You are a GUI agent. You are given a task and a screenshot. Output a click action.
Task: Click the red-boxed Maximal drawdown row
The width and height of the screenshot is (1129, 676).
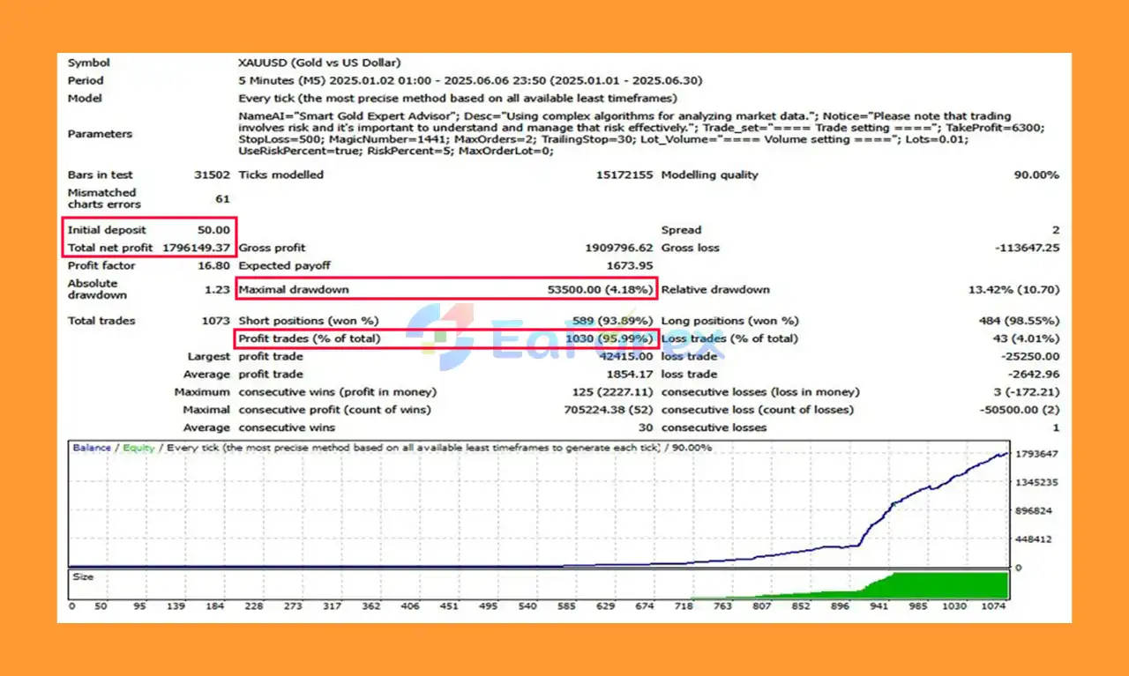(x=446, y=289)
